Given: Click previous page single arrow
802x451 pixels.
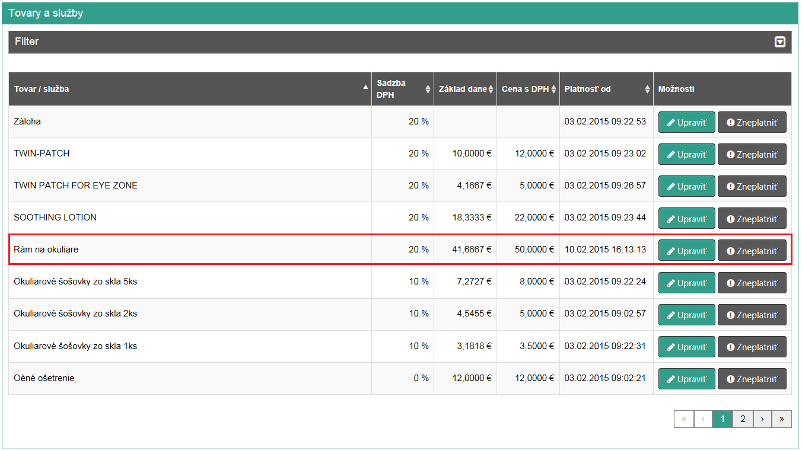Looking at the screenshot, I should click(703, 419).
